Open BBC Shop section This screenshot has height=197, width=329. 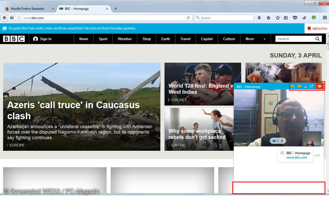pos(147,39)
